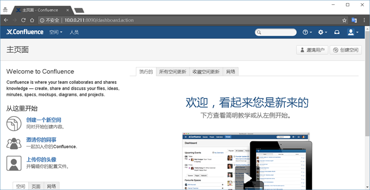Click the Welcome to Confluence heading

40,71
